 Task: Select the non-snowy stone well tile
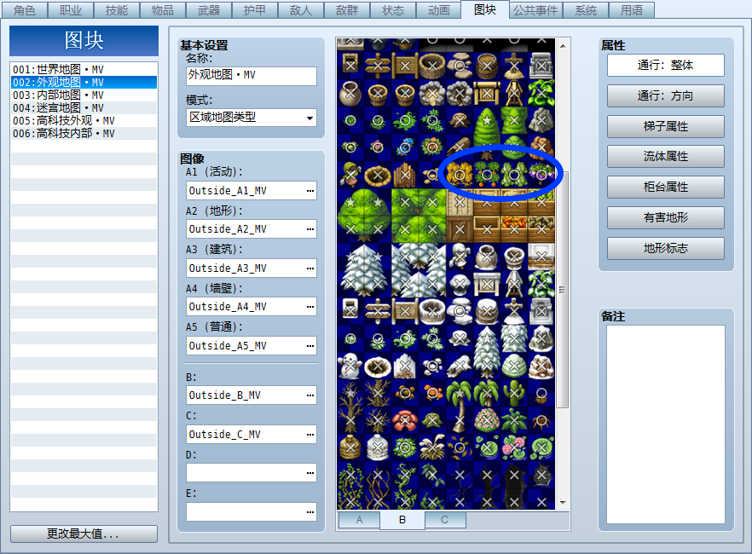[432, 66]
